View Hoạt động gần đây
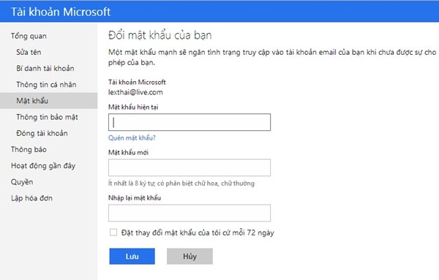Image resolution: width=439 pixels, height=280 pixels. (43, 166)
